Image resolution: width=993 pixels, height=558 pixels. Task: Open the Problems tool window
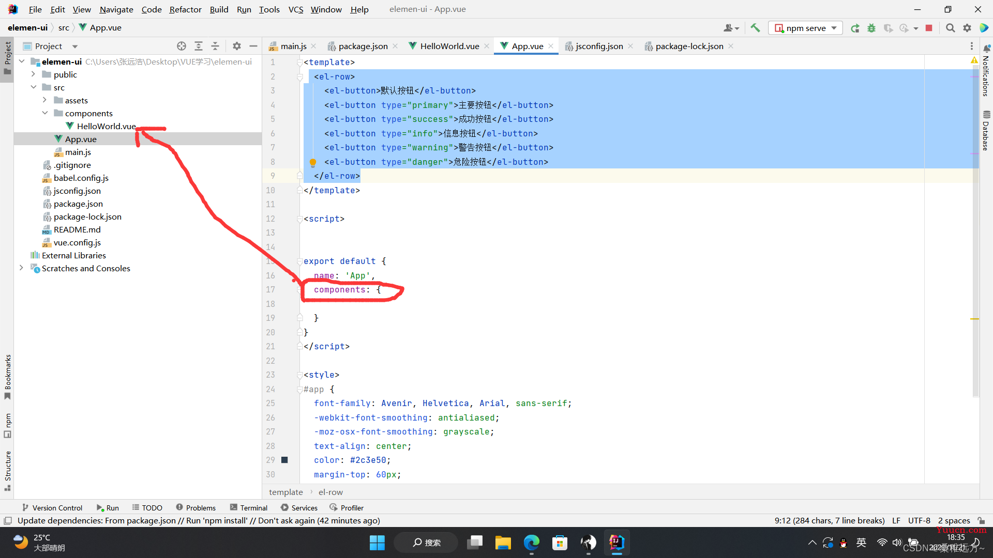pyautogui.click(x=195, y=508)
